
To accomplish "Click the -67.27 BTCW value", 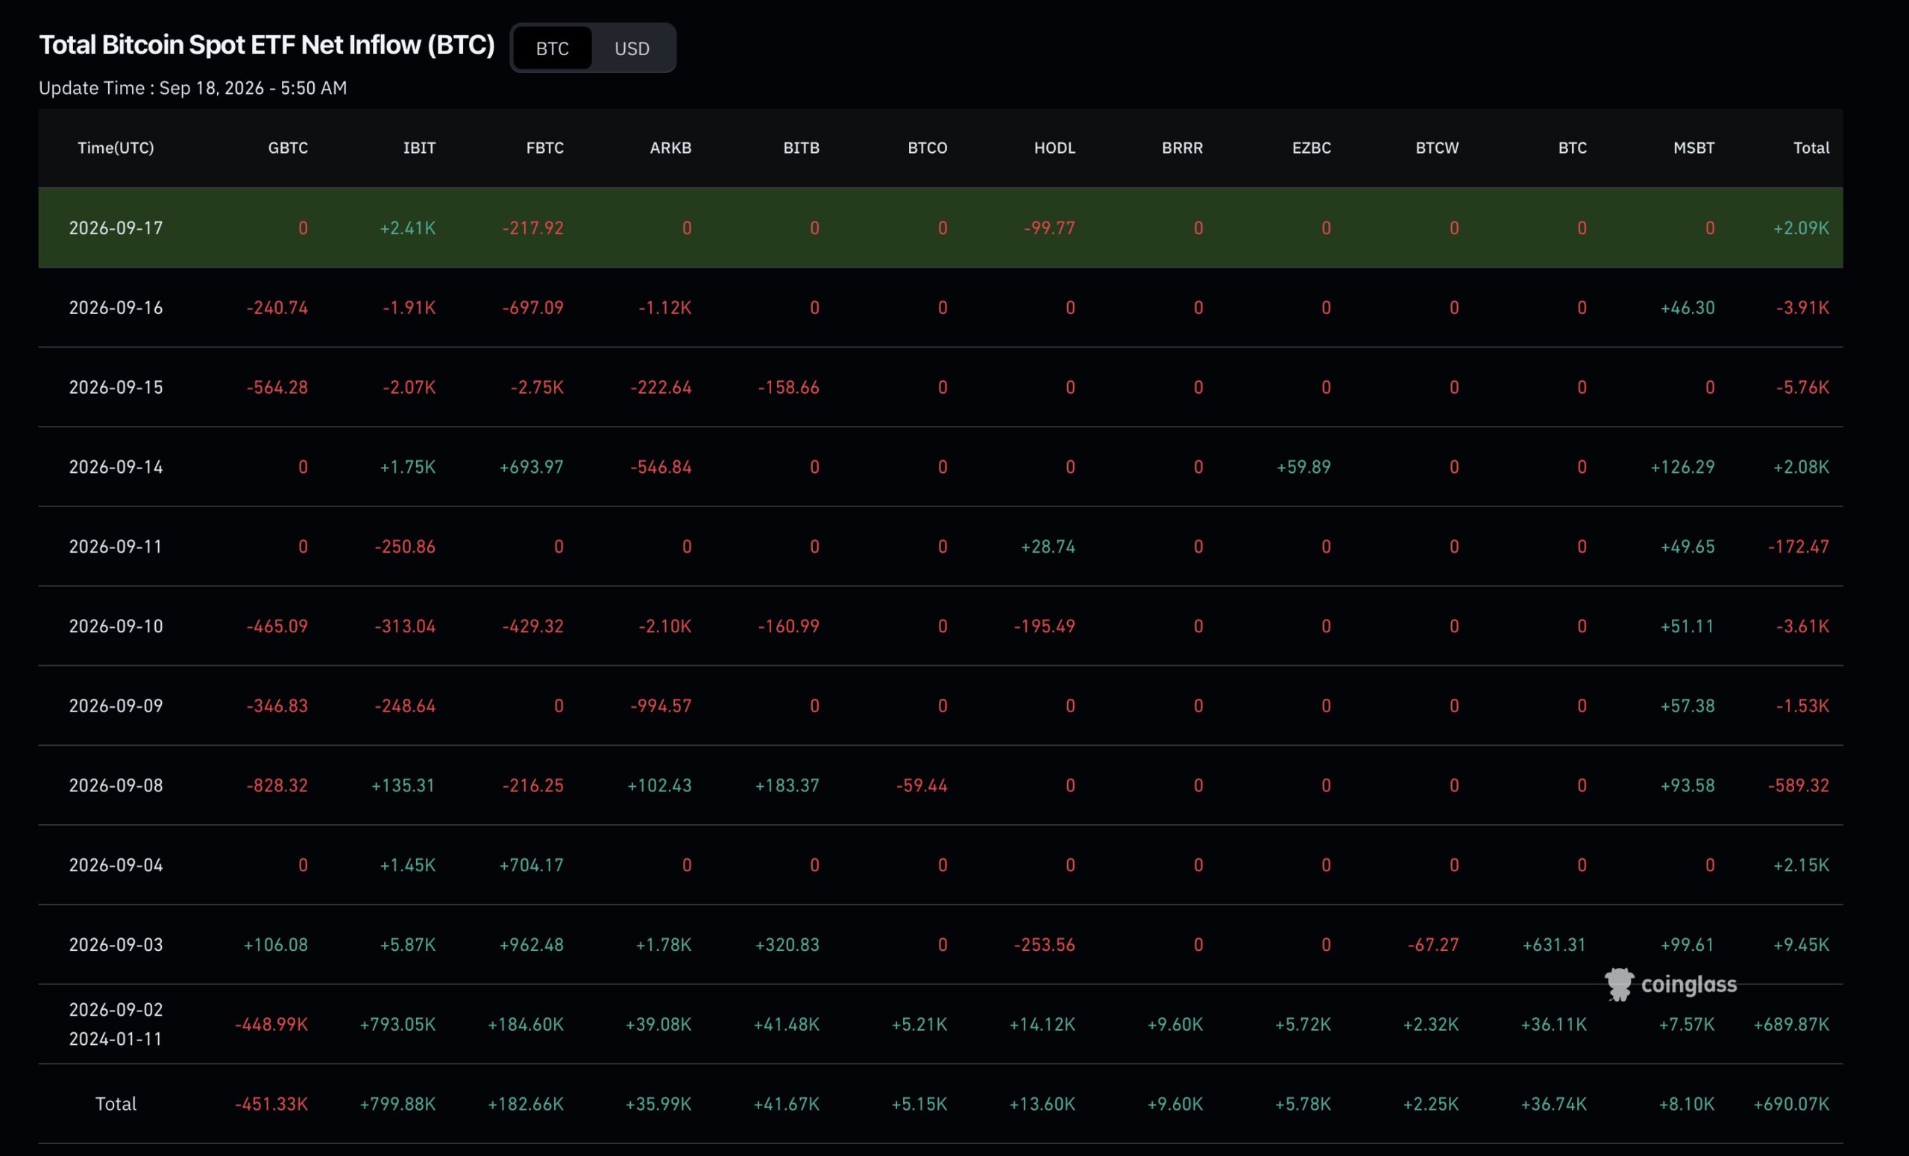I will [x=1433, y=944].
